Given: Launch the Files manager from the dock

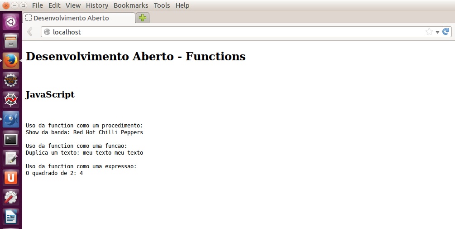Looking at the screenshot, I should tap(11, 41).
